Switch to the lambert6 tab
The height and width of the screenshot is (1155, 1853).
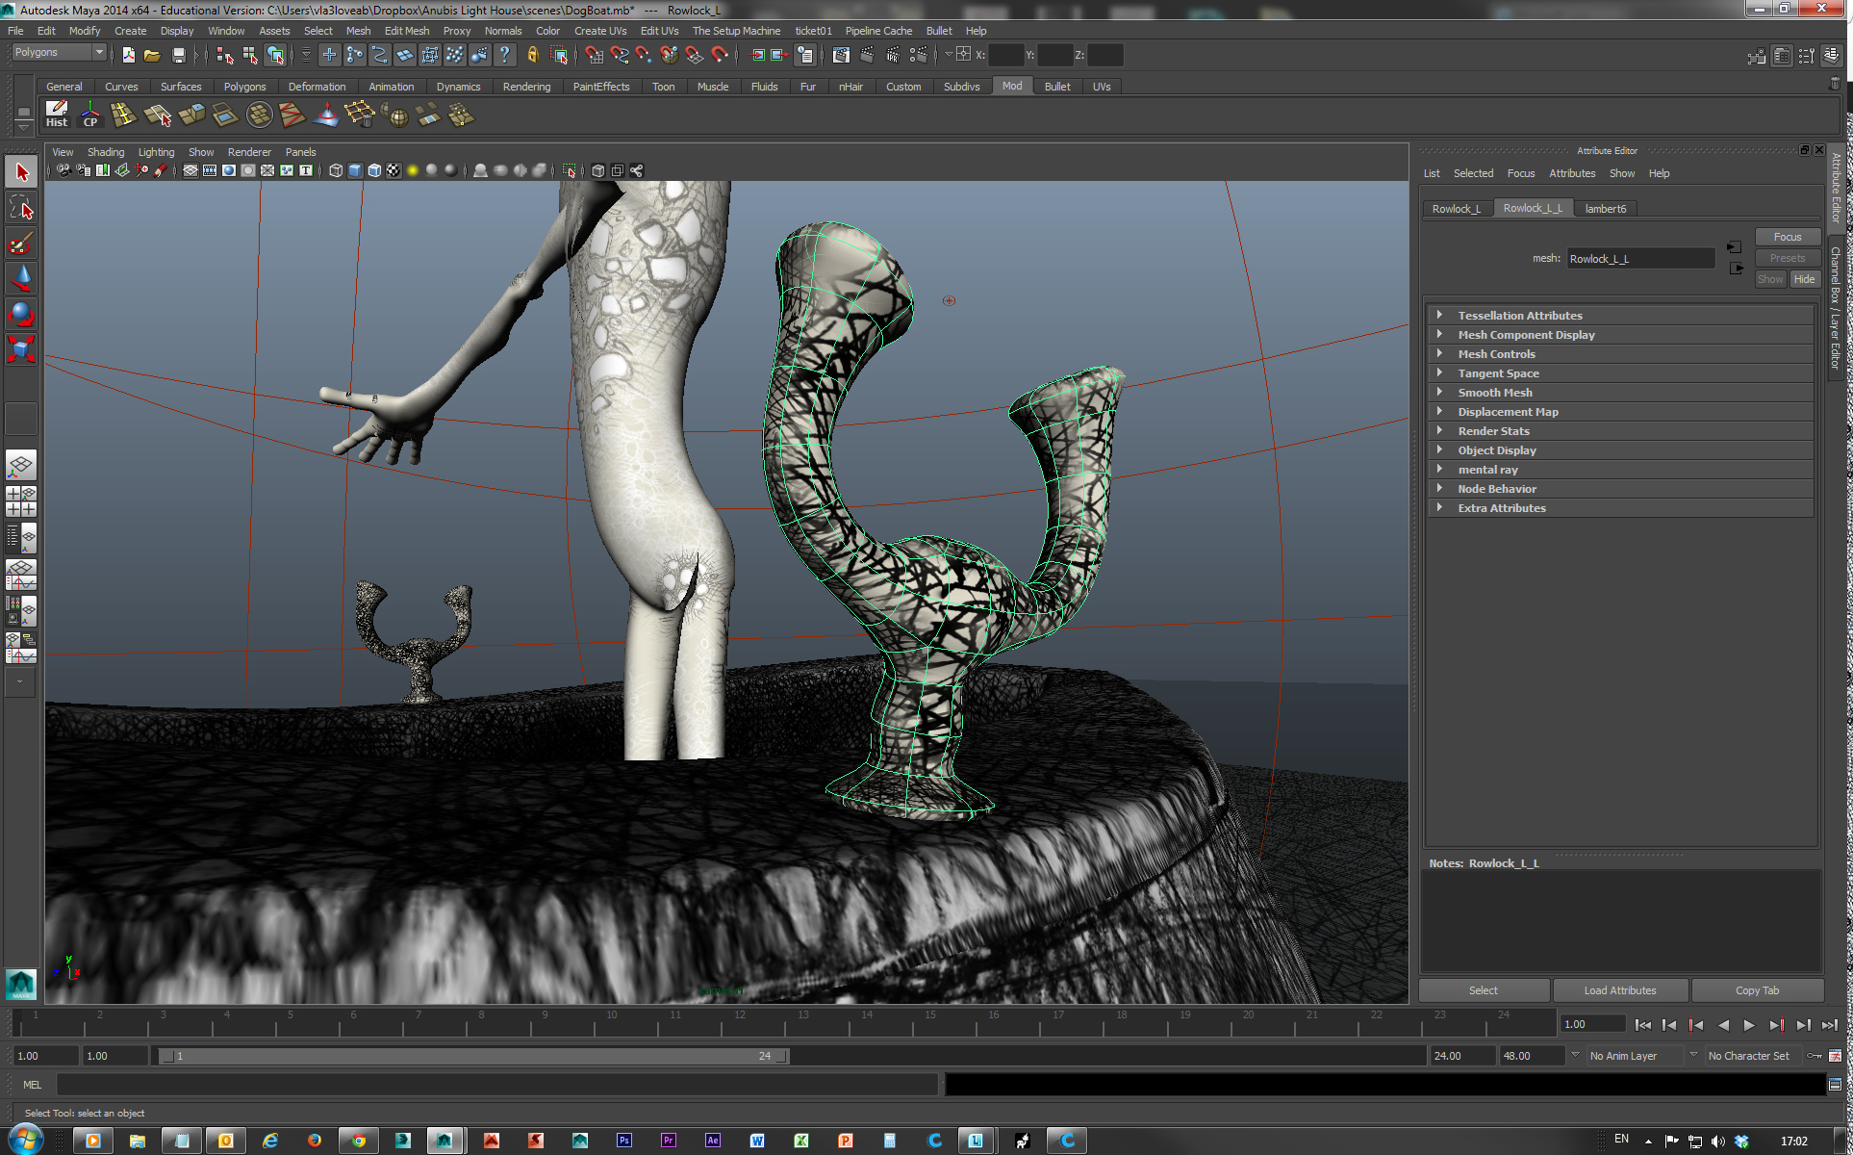click(x=1605, y=209)
